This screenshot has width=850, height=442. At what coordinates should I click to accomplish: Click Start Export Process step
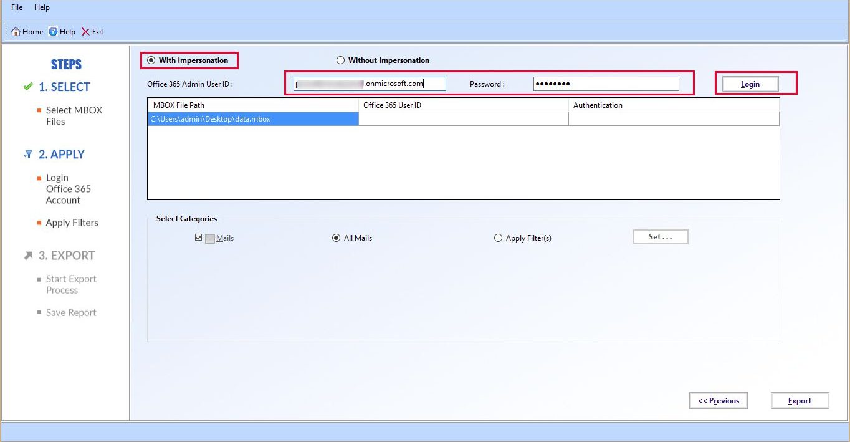pos(71,284)
